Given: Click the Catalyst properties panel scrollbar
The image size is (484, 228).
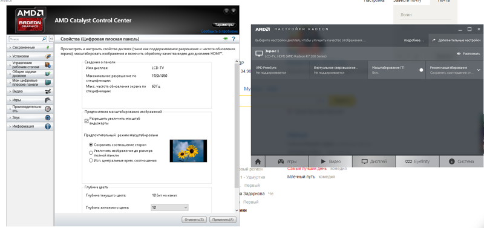Looking at the screenshot, I should coord(237,129).
